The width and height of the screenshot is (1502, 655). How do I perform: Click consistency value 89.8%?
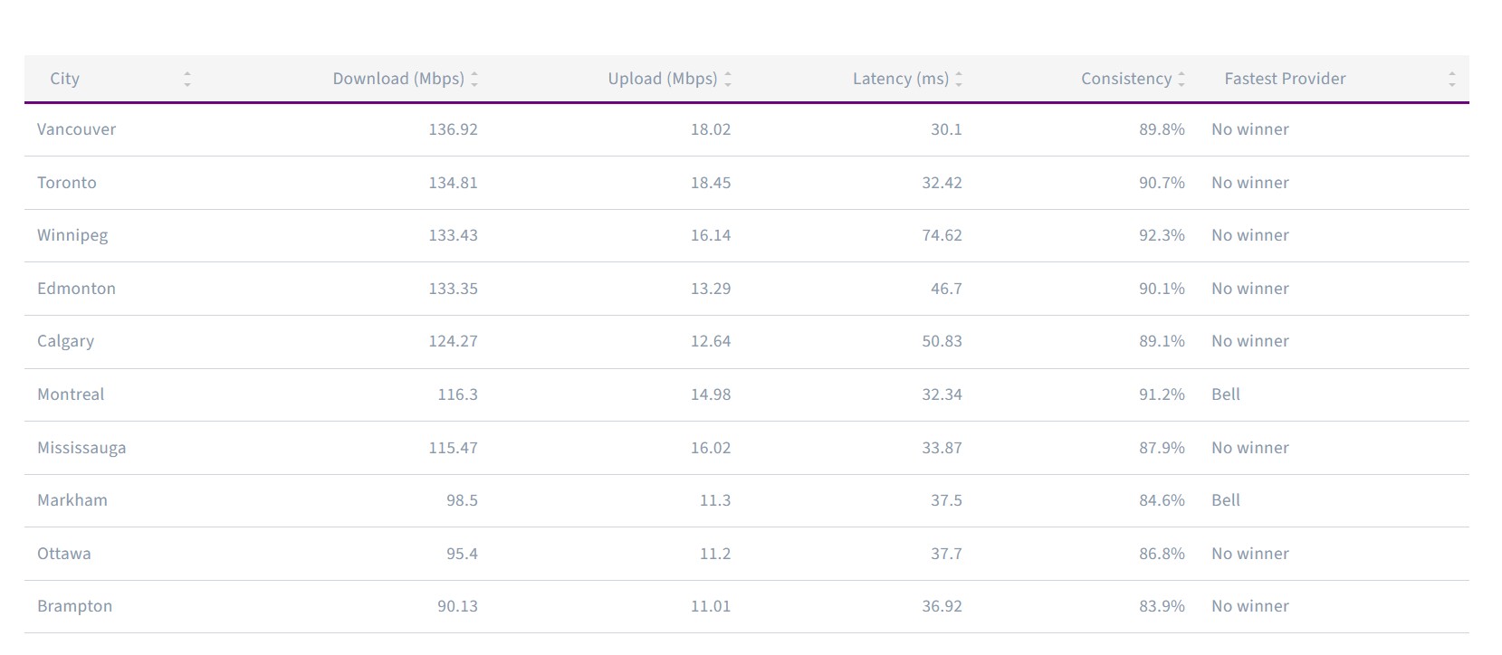tap(1162, 129)
